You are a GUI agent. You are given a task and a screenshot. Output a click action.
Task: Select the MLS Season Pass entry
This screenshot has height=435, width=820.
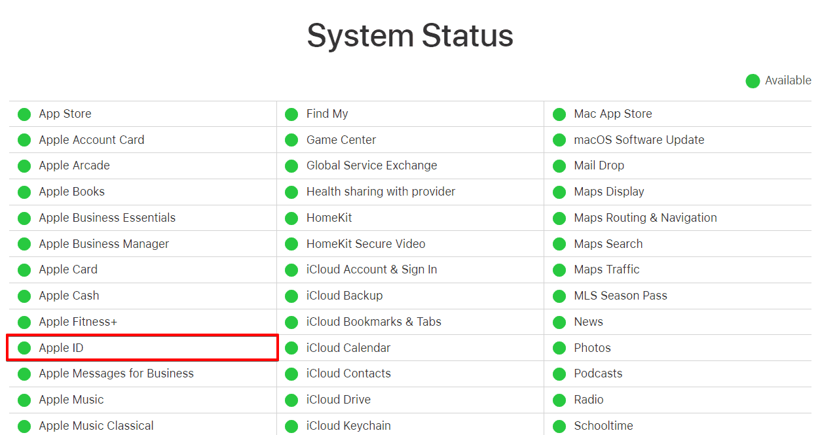(x=620, y=296)
